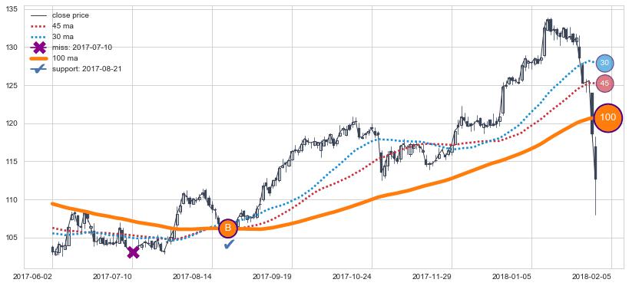The image size is (629, 286).
Task: Click the 2017-06-02 x-axis date label
Action: [32, 276]
